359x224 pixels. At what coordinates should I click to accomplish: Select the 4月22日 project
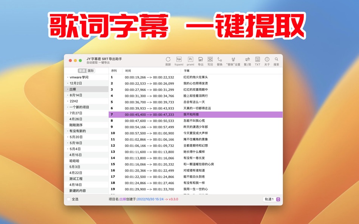86,173
